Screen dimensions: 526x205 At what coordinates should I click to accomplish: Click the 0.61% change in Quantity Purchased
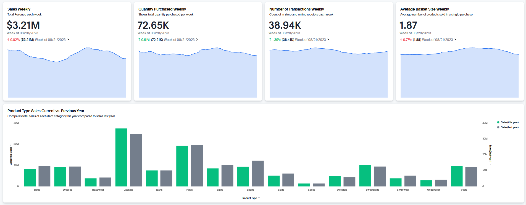click(146, 40)
